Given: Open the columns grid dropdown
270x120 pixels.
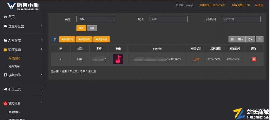Looking at the screenshot, I should [x=241, y=39].
